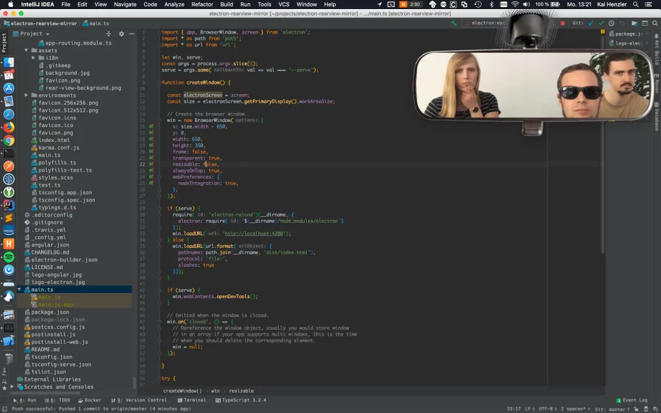This screenshot has width=661, height=413.
Task: Open Search Everywhere magnifier in toolbar
Action: [655, 23]
